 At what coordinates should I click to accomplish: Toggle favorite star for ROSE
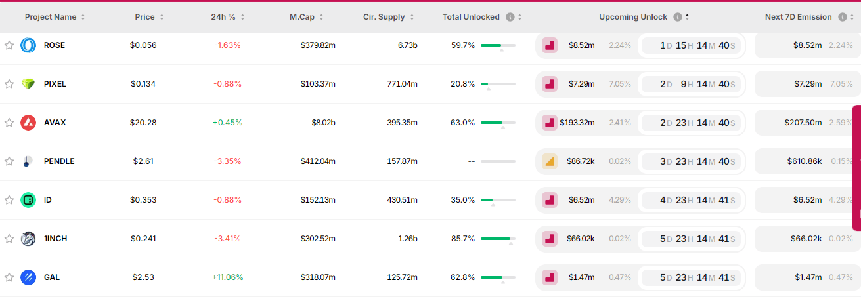click(9, 45)
